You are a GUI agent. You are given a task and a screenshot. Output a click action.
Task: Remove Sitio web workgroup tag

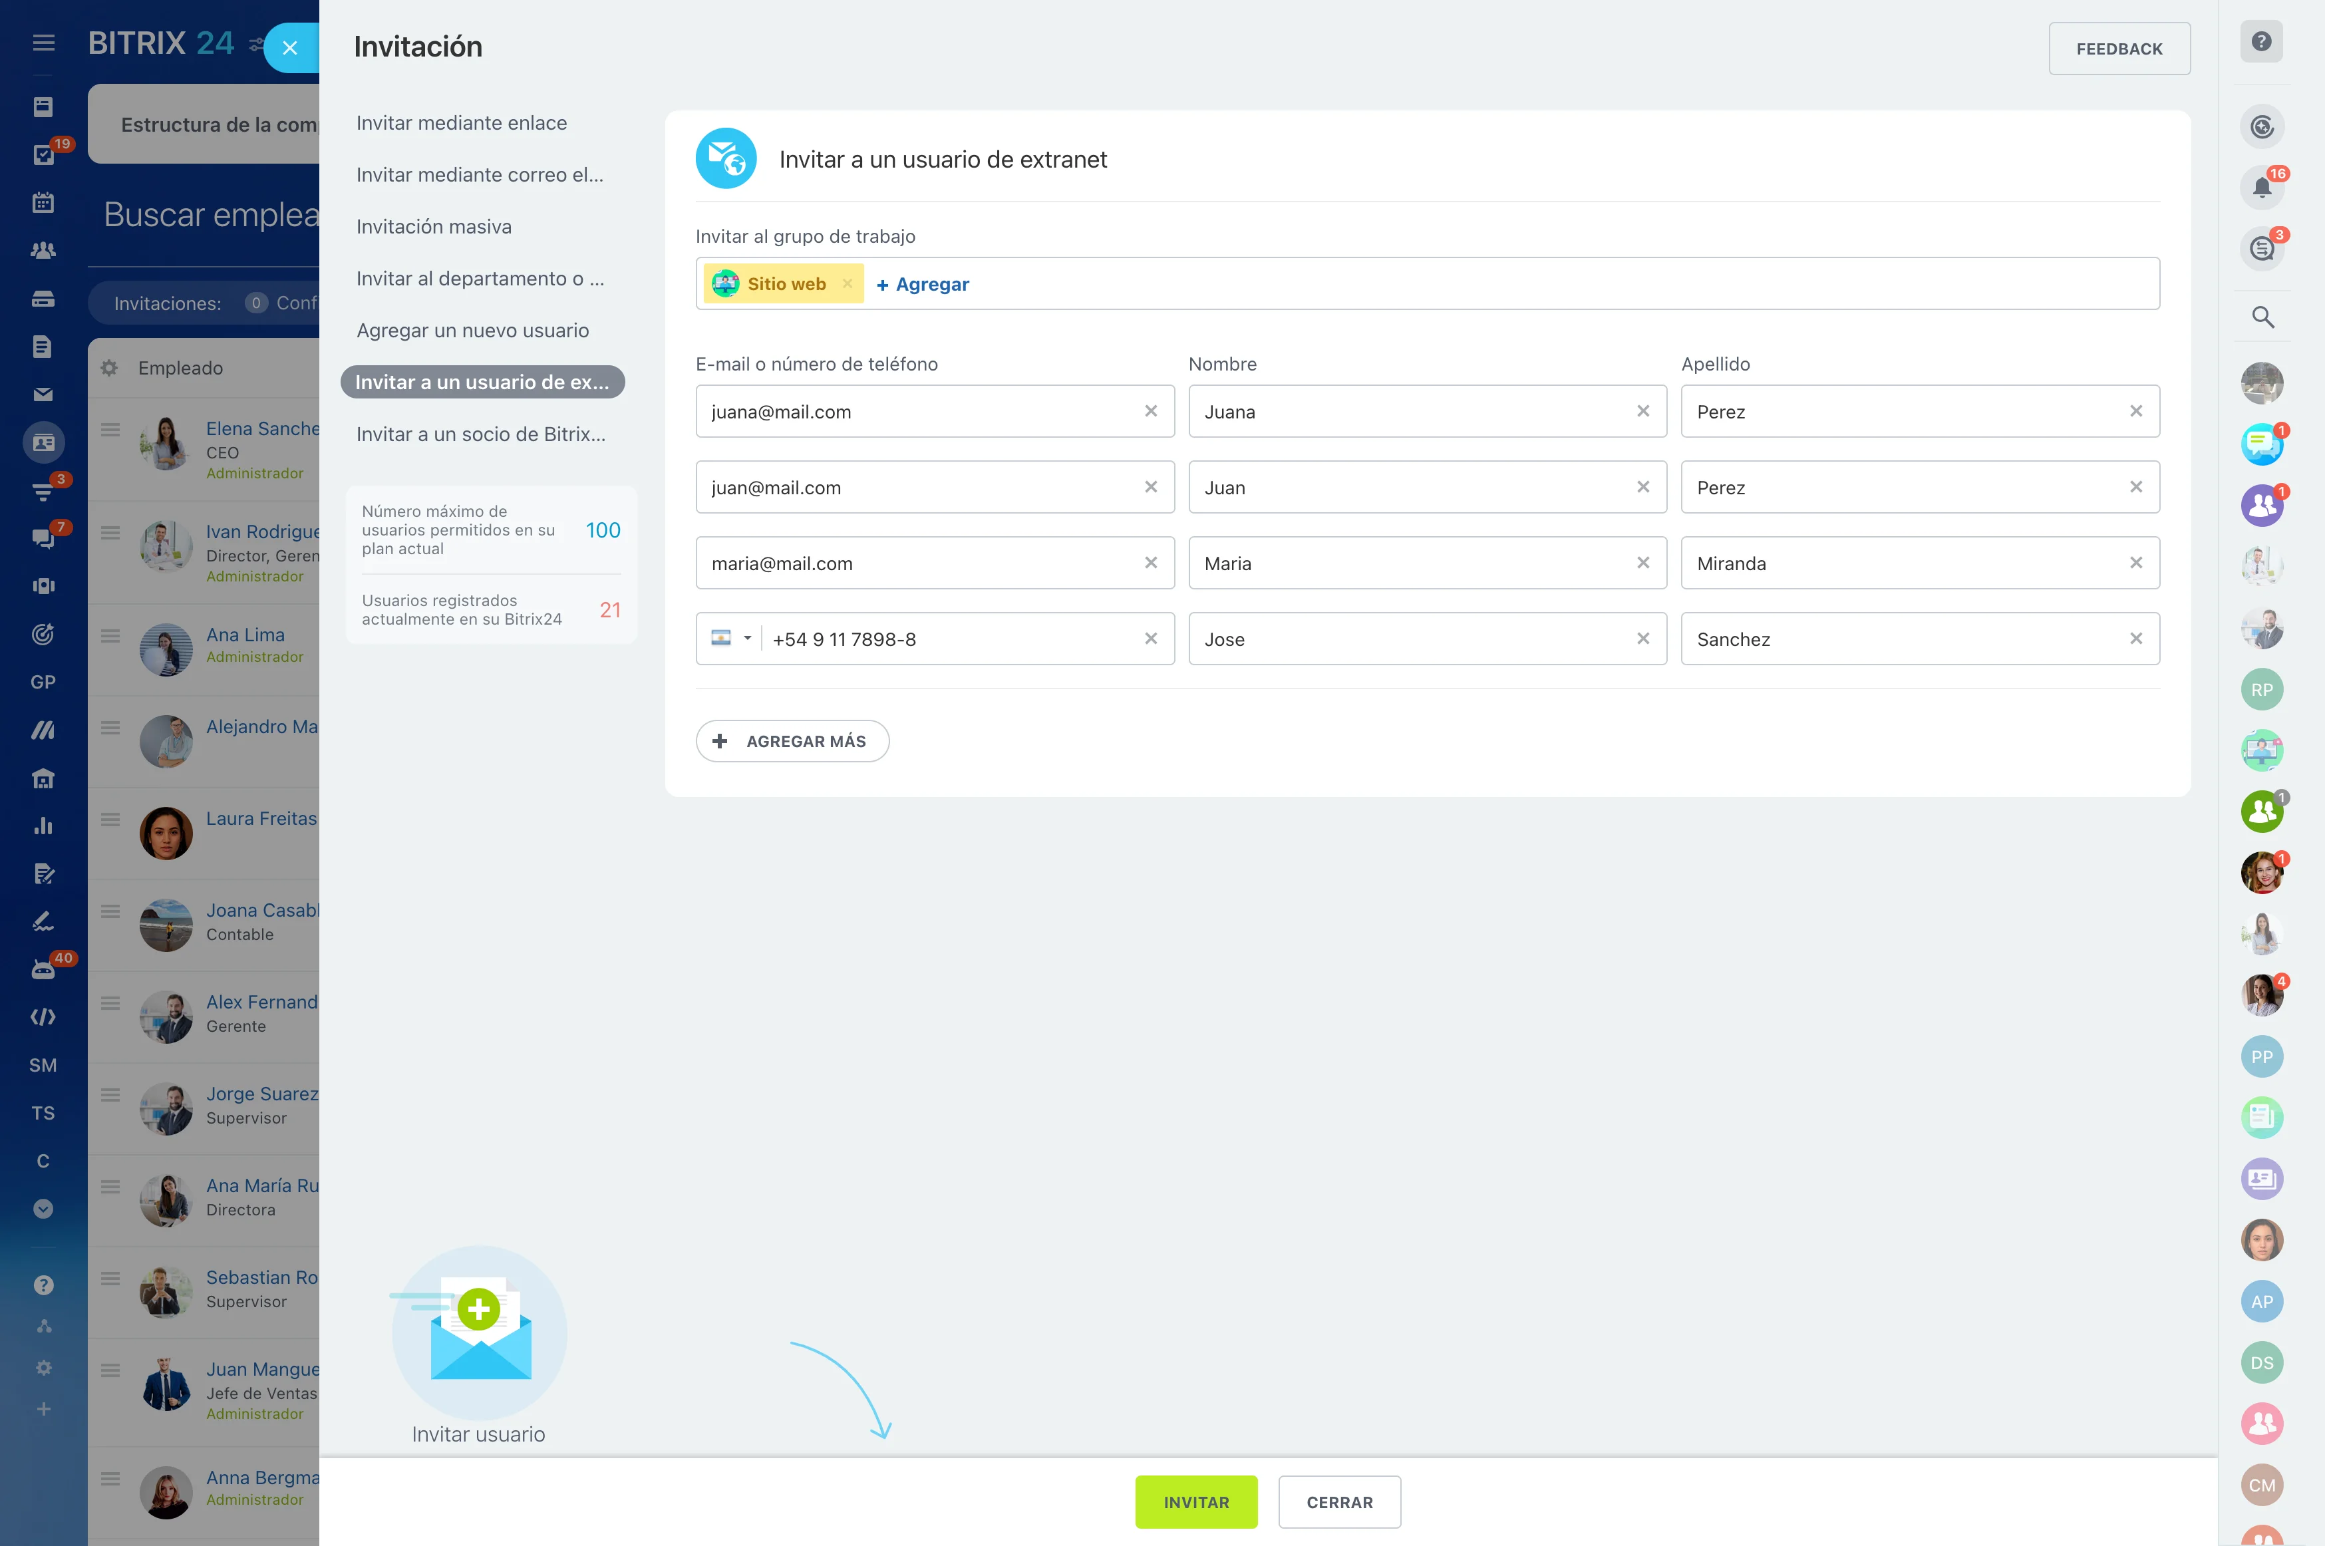click(x=847, y=284)
